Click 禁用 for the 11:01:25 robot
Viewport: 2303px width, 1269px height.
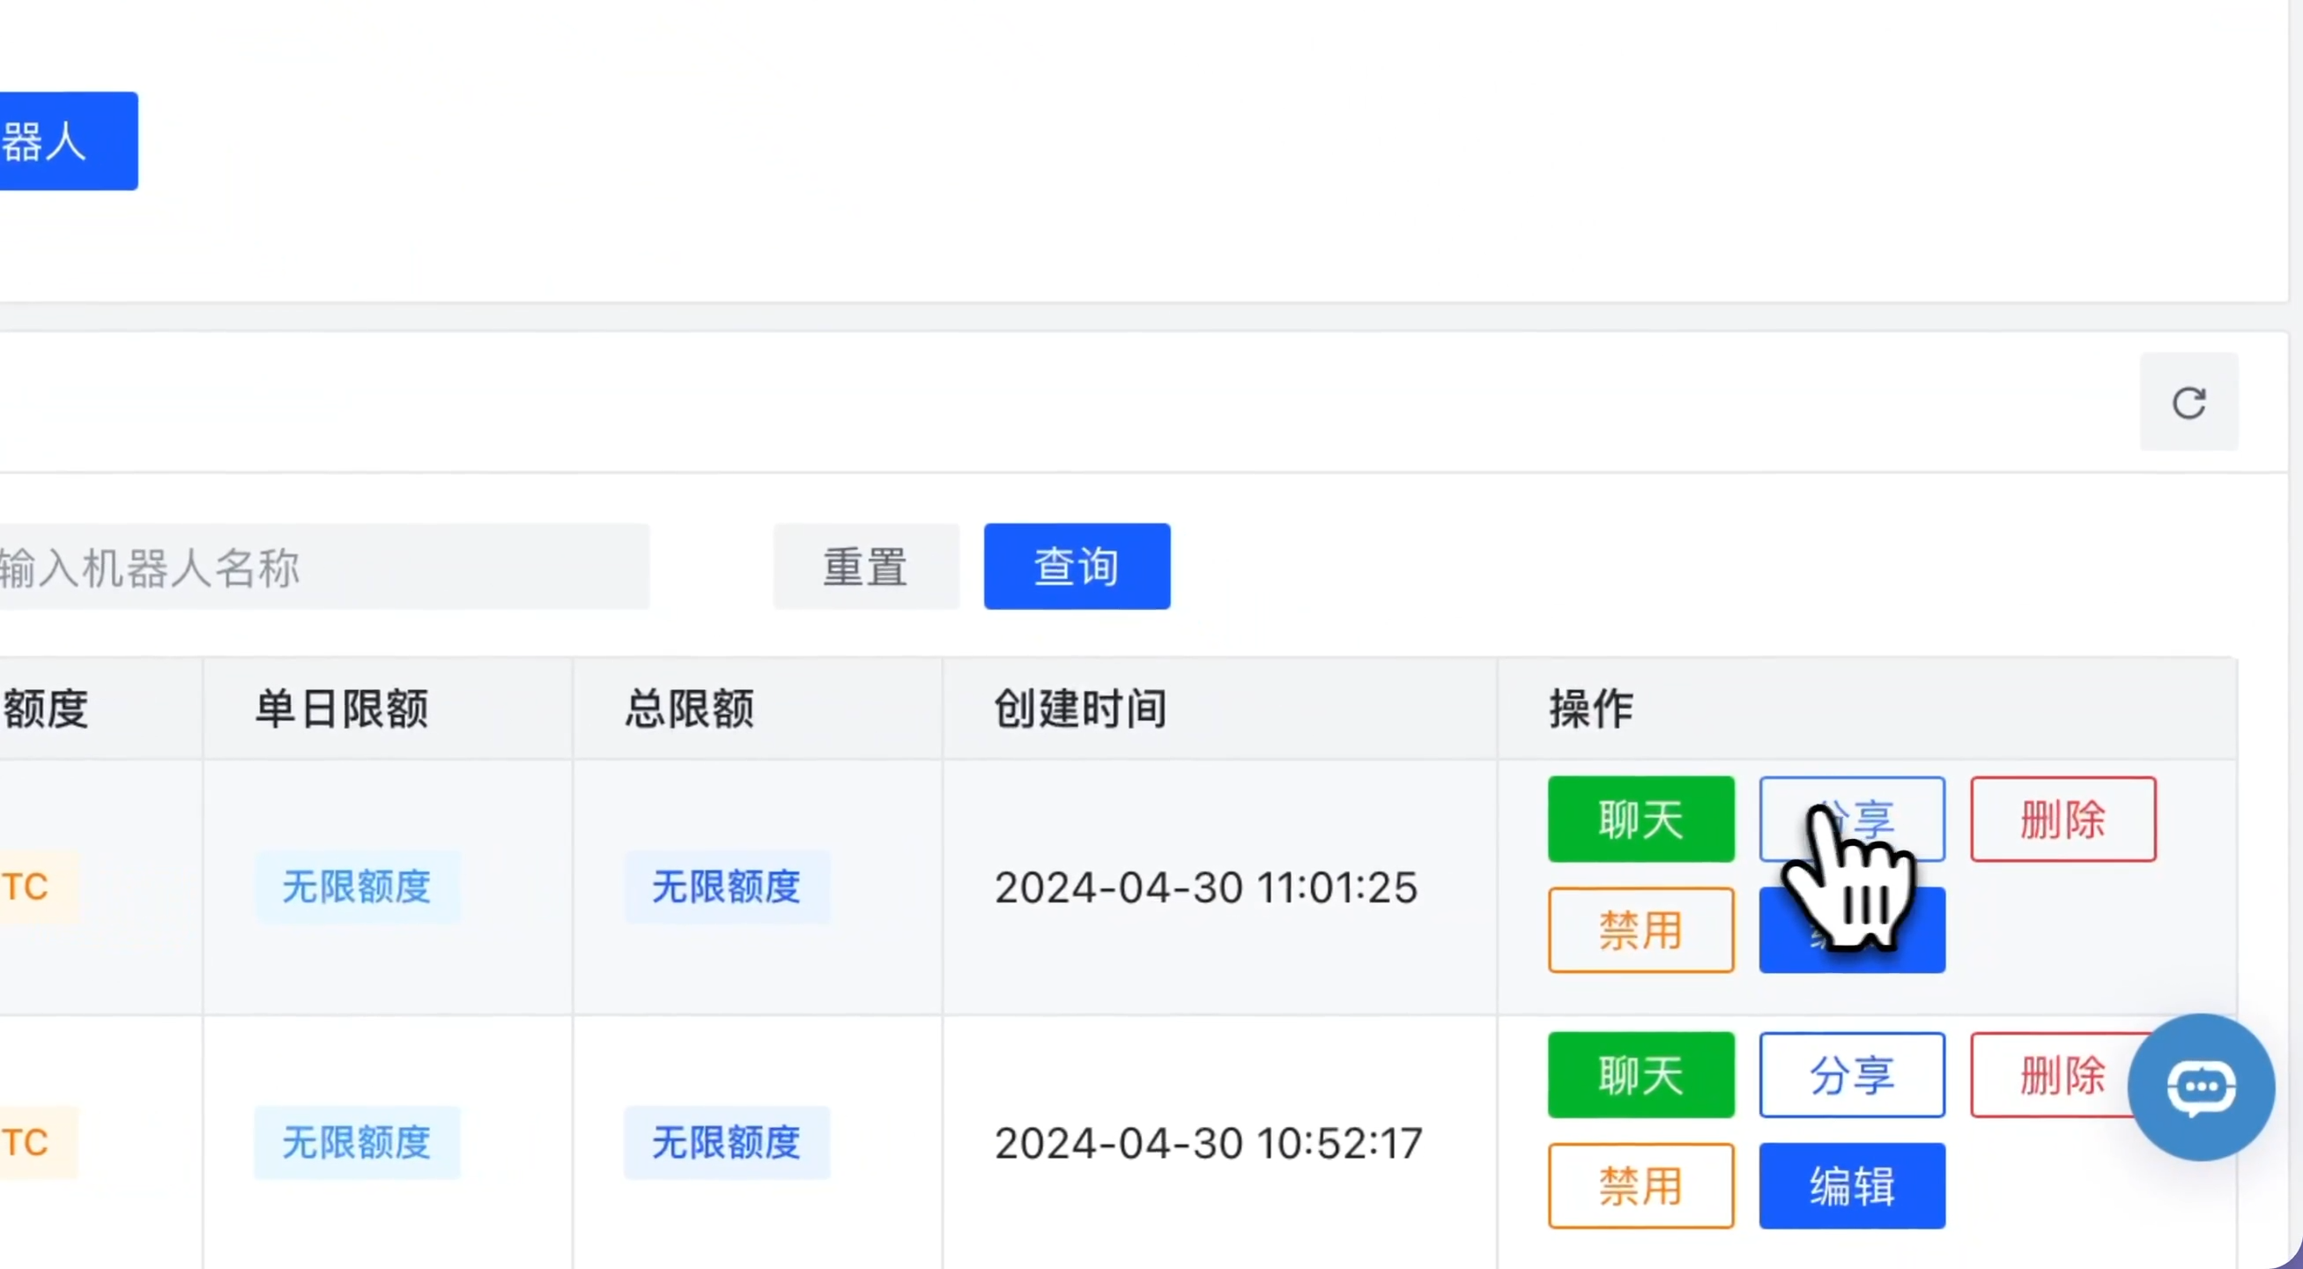point(1640,930)
